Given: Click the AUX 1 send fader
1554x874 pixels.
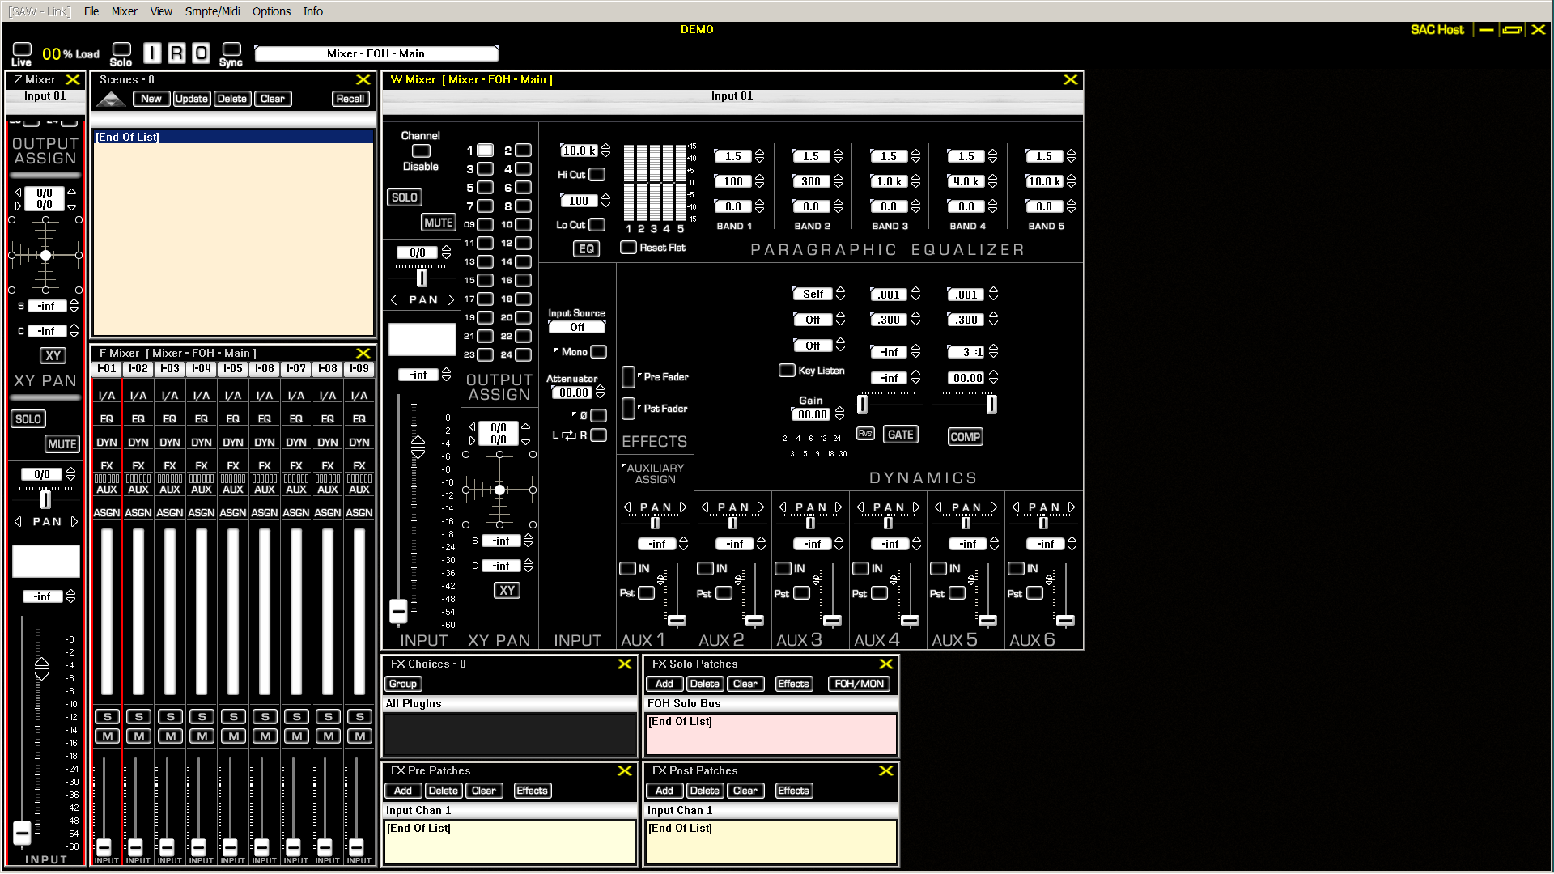Looking at the screenshot, I should [677, 621].
